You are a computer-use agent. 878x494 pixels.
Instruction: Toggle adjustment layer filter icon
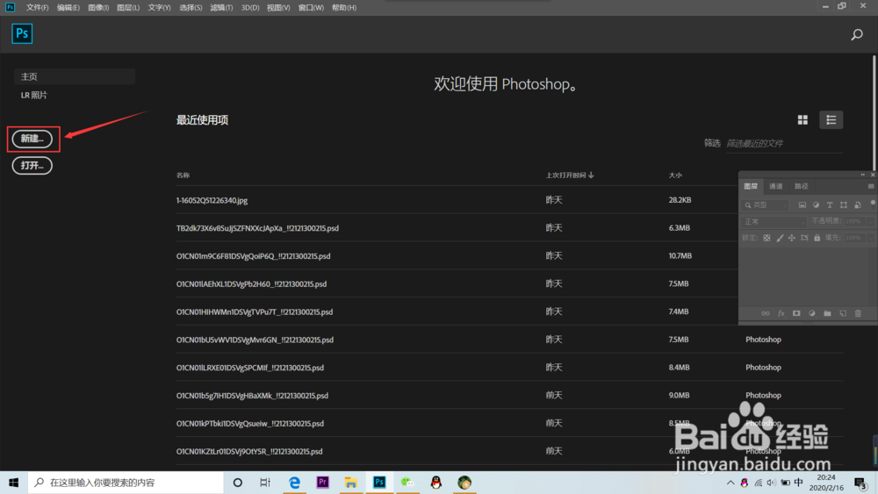point(816,205)
